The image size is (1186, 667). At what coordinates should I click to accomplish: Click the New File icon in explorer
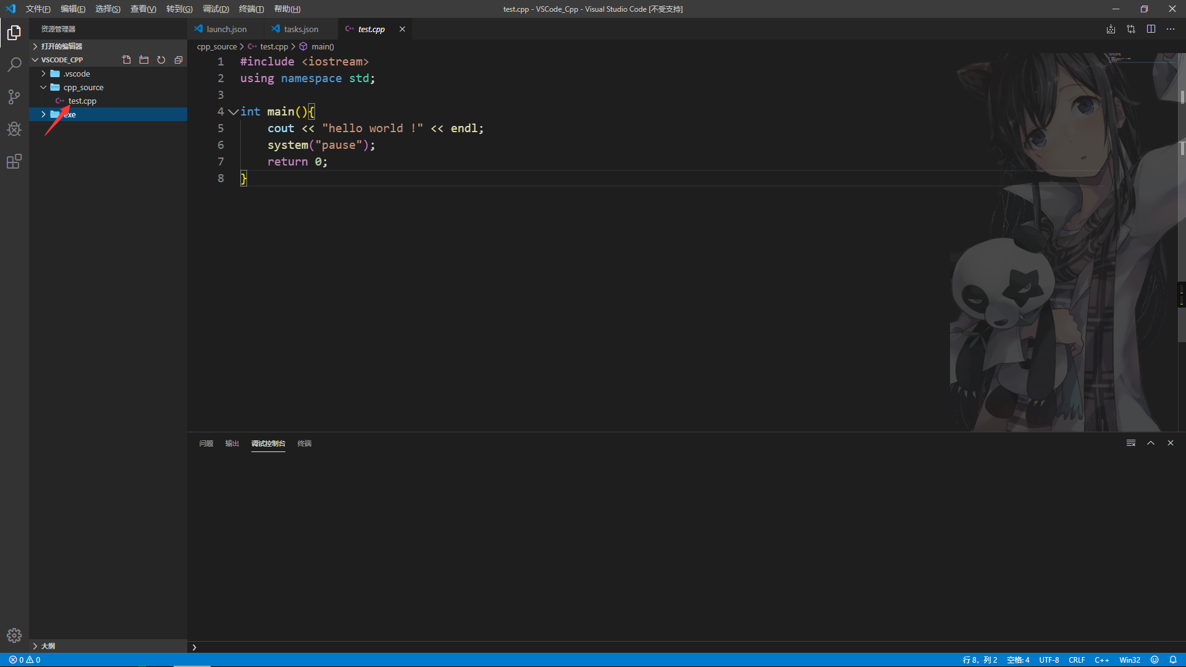[127, 60]
